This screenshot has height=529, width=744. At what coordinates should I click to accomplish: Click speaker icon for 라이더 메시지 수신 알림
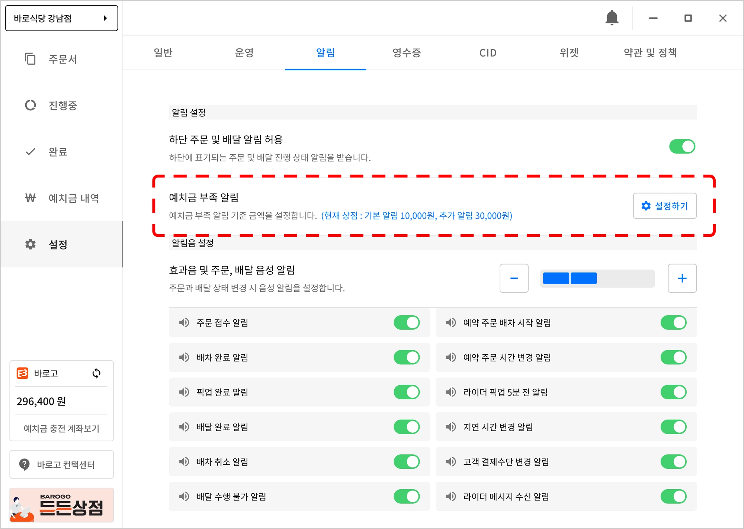click(451, 496)
